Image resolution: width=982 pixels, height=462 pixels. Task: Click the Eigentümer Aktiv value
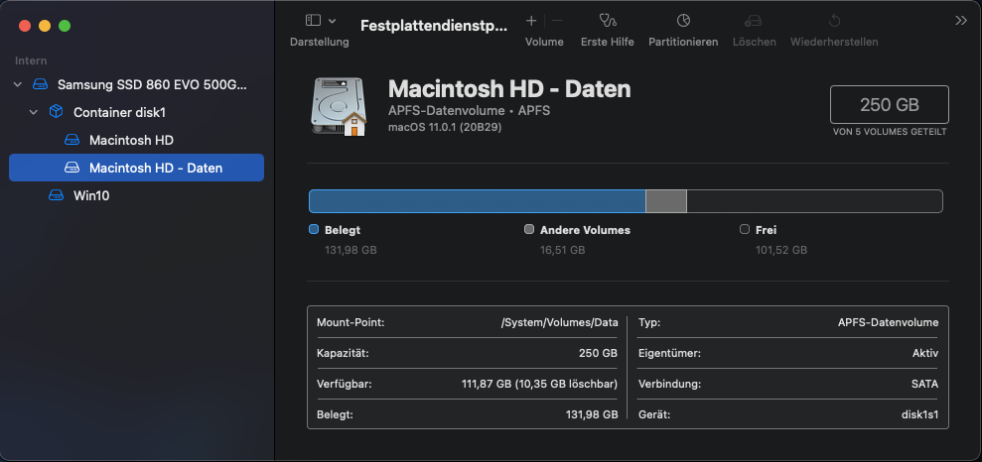tap(925, 353)
